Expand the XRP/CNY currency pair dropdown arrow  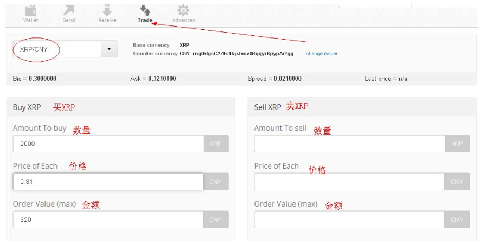pos(110,49)
